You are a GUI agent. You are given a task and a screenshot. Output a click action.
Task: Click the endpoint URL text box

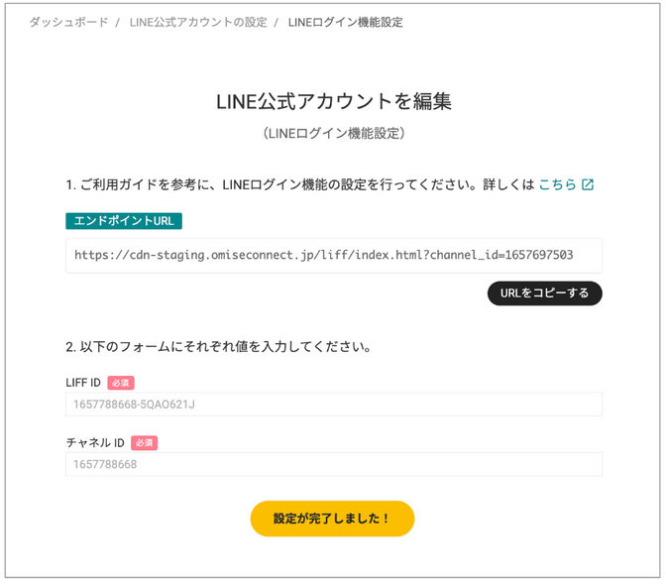pos(334,256)
